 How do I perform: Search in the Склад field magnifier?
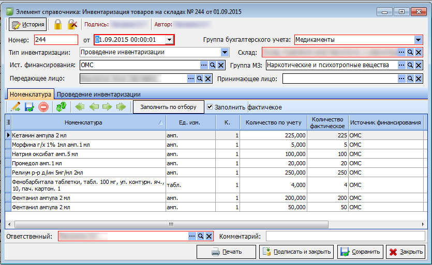pyautogui.click(x=410, y=52)
